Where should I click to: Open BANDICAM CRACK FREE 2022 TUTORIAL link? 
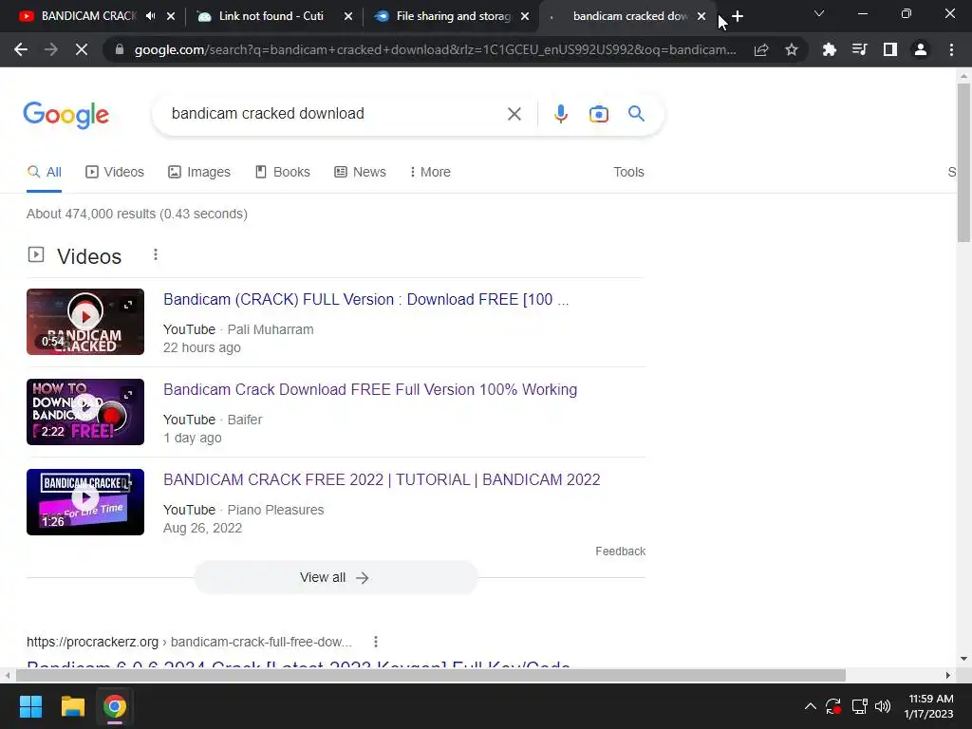382,479
